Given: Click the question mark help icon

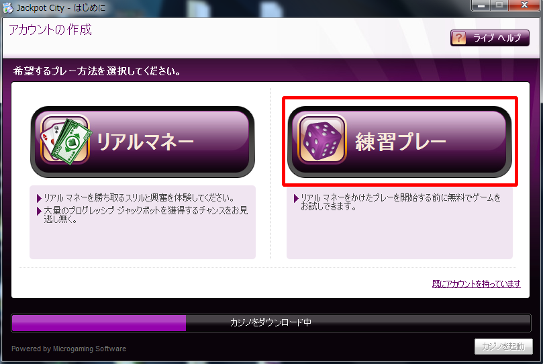Looking at the screenshot, I should (x=459, y=38).
